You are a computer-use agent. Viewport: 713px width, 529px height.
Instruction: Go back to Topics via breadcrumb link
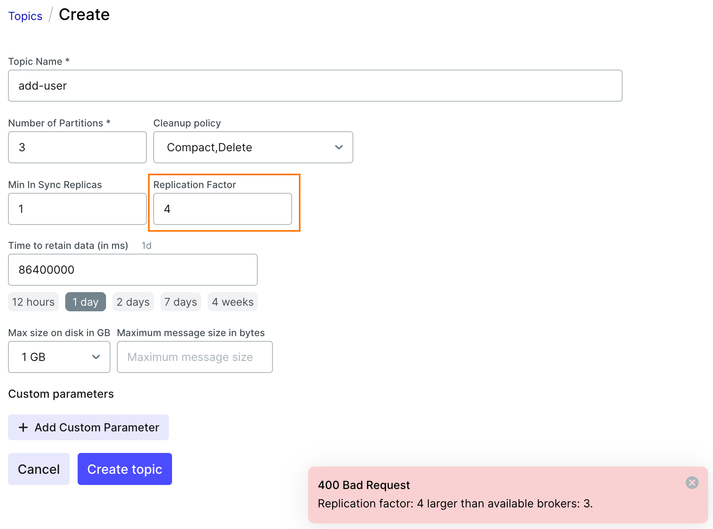(x=25, y=16)
